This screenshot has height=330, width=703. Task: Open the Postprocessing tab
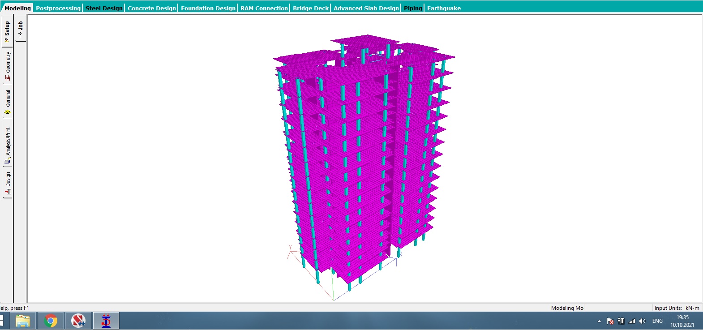(58, 8)
